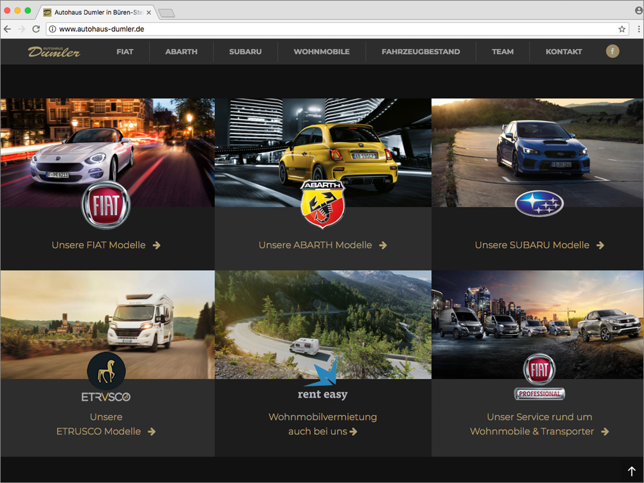Click the scroll-to-top arrow button

(632, 471)
